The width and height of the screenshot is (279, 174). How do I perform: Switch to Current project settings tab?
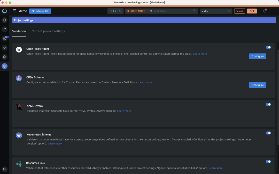(x=48, y=31)
